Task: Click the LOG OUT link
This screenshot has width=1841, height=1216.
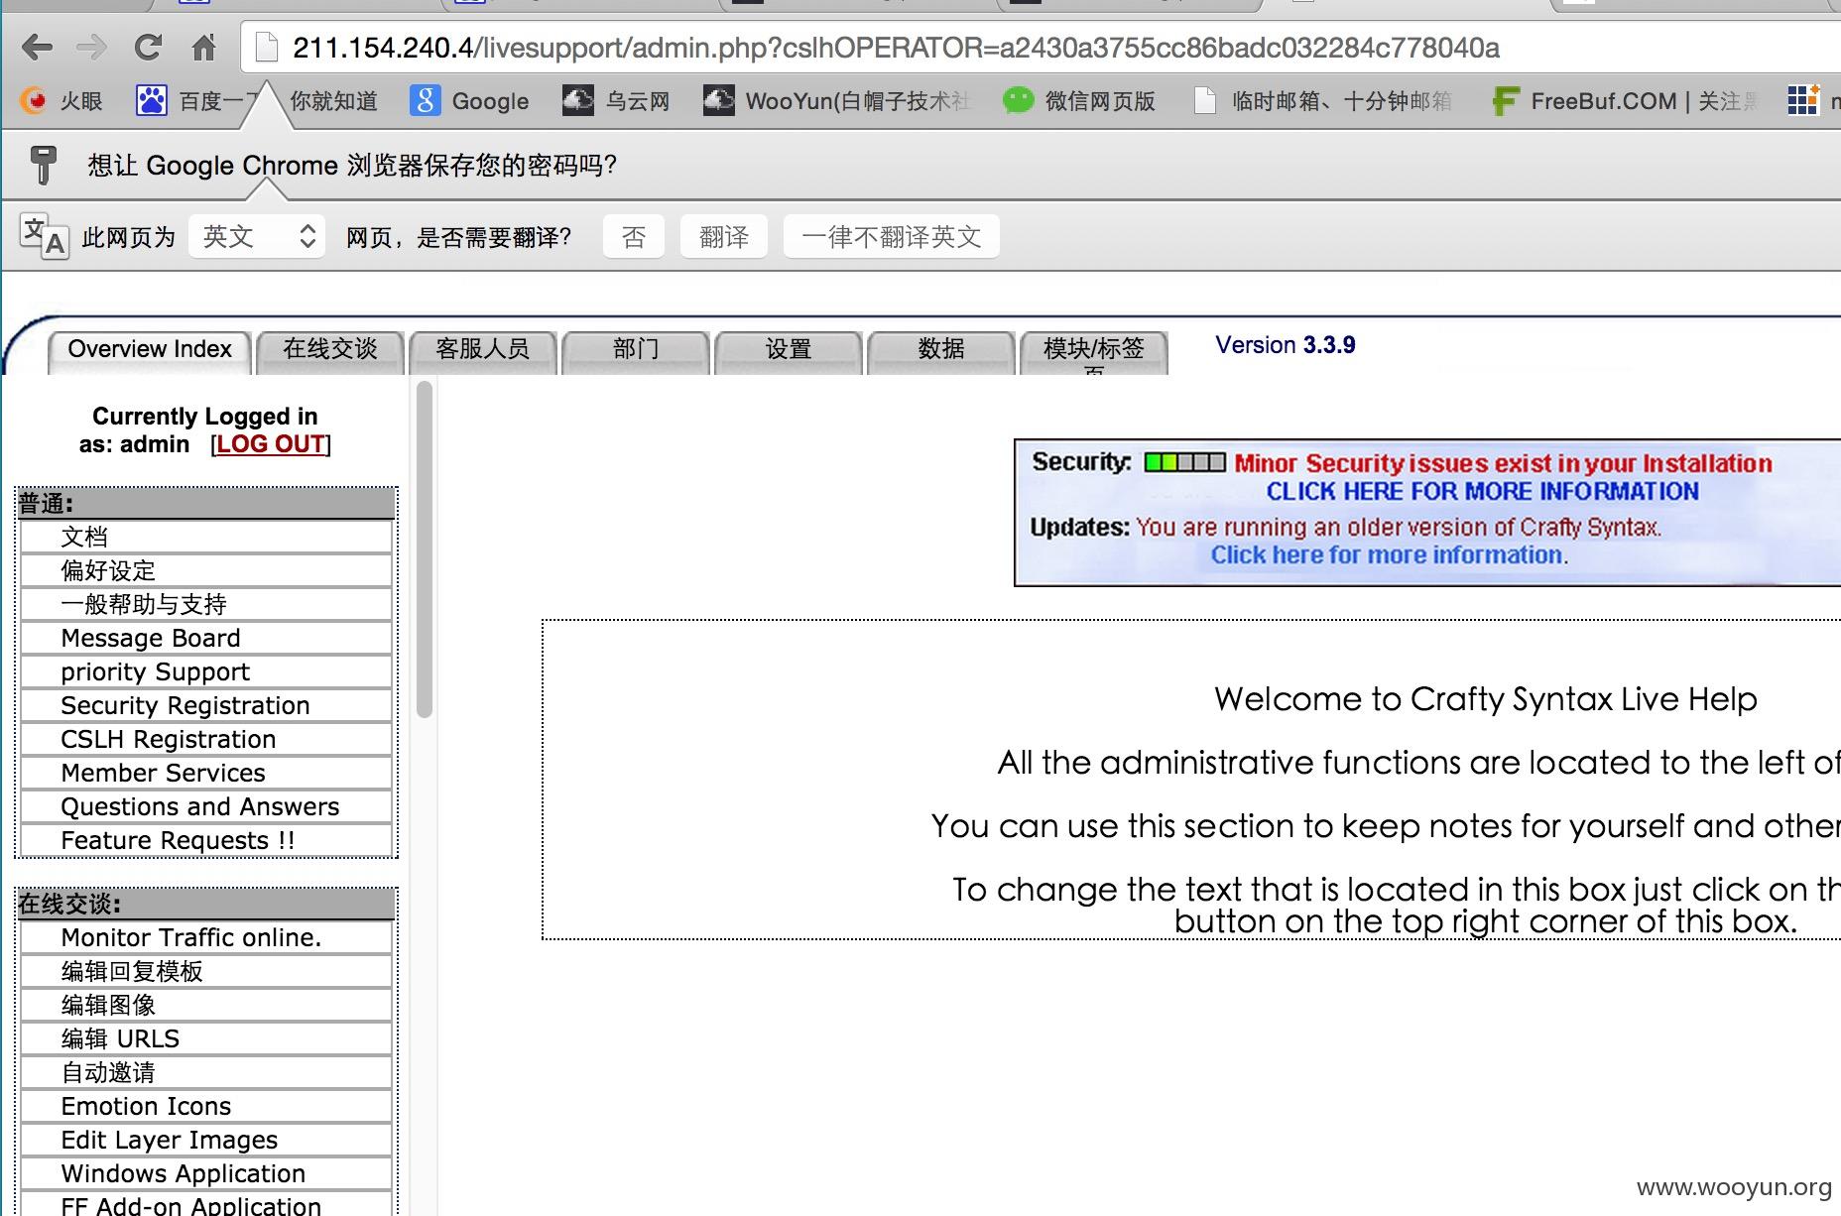Action: pos(271,444)
